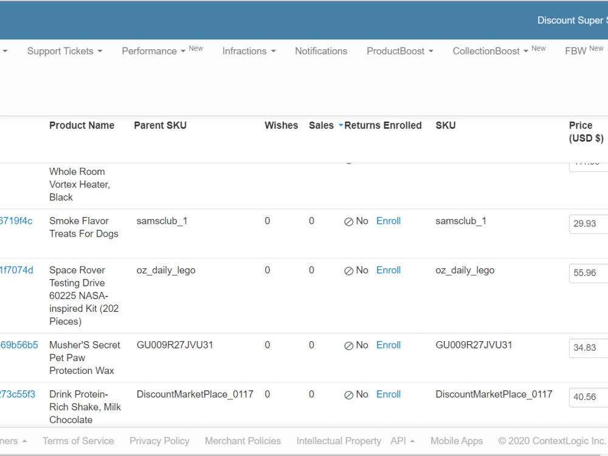Viewport: 608px width, 456px height.
Task: Open the Support Tickets dropdown menu
Action: click(x=64, y=51)
